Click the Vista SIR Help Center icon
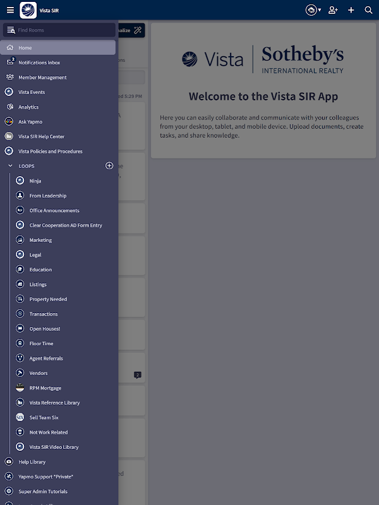Screen dimensions: 379x505 9,136
